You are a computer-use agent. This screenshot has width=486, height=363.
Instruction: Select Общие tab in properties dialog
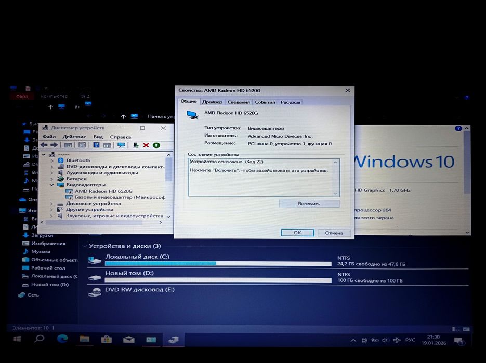point(189,102)
